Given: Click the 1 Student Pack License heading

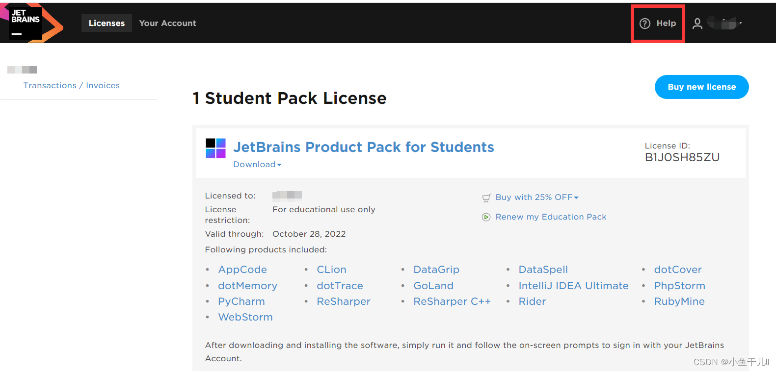Looking at the screenshot, I should pyautogui.click(x=290, y=98).
